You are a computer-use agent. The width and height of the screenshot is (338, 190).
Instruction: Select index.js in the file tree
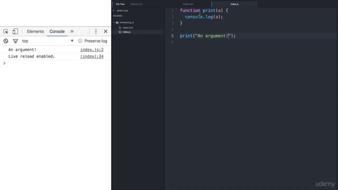[x=127, y=32]
